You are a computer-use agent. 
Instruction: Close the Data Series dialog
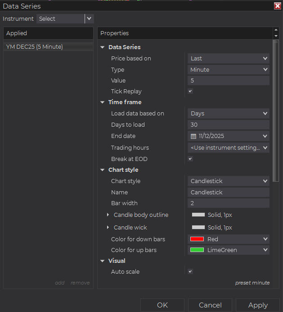click(x=277, y=6)
